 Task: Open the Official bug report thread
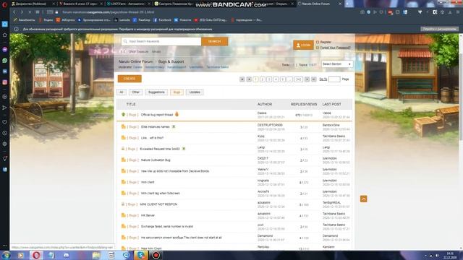[157, 115]
